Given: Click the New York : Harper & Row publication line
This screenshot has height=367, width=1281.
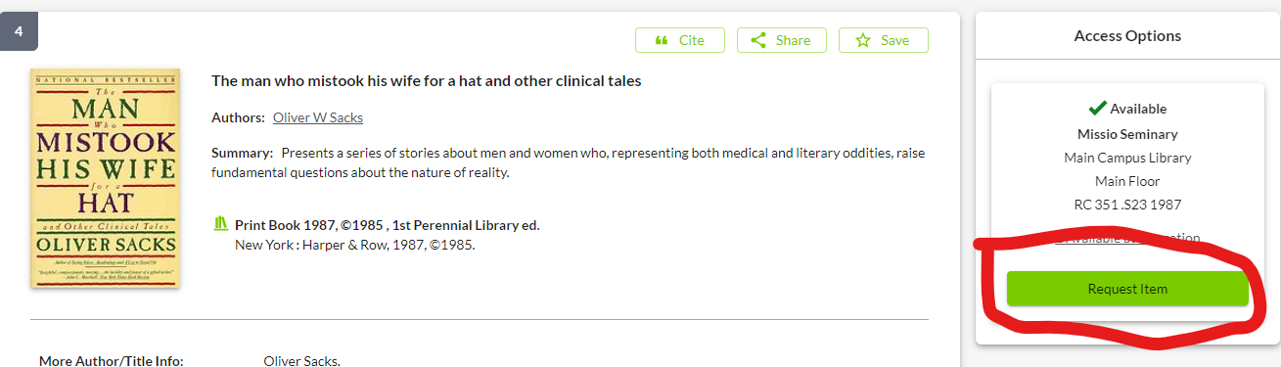Looking at the screenshot, I should (354, 245).
